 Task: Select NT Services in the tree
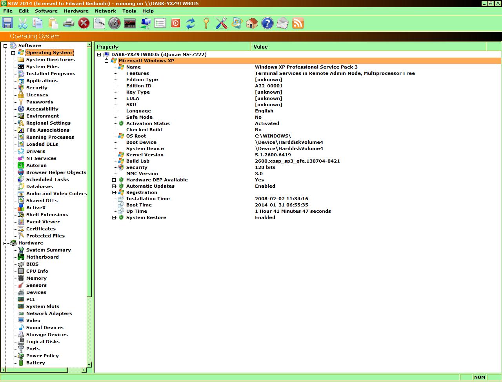(x=41, y=158)
